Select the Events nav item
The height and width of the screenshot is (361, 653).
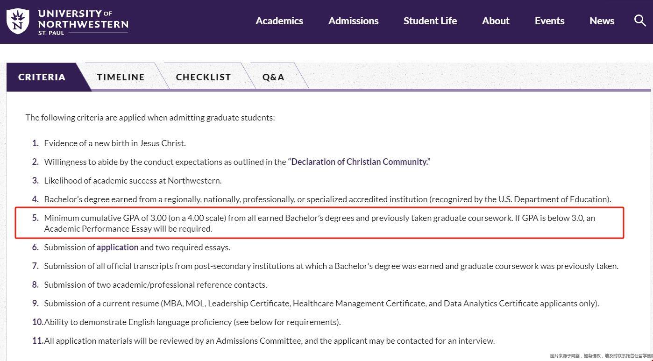pos(550,21)
